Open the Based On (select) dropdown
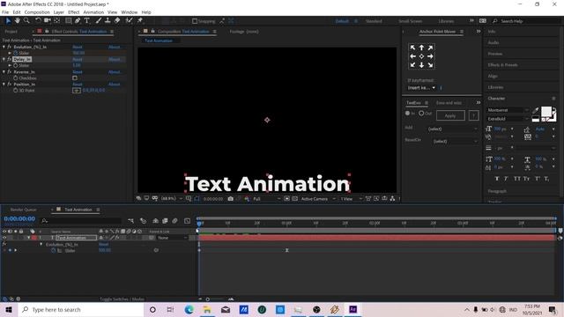564x317 pixels. (x=455, y=141)
